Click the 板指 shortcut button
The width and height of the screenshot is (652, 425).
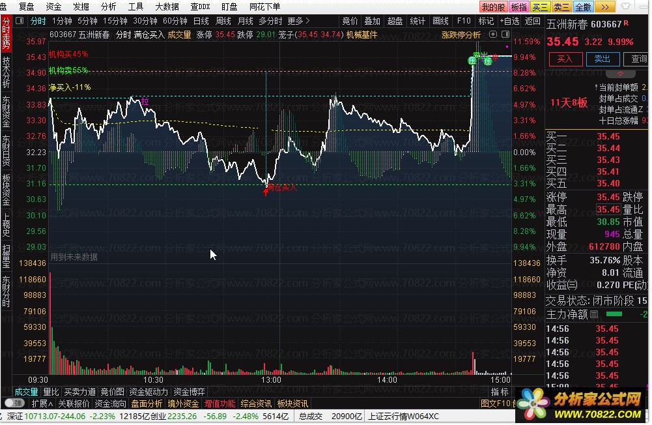tap(518, 7)
